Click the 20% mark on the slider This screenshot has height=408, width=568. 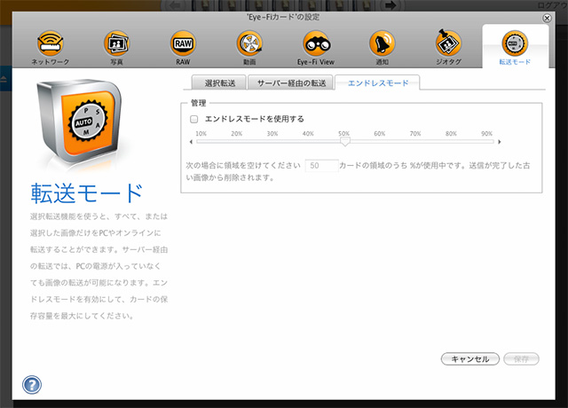pos(237,134)
